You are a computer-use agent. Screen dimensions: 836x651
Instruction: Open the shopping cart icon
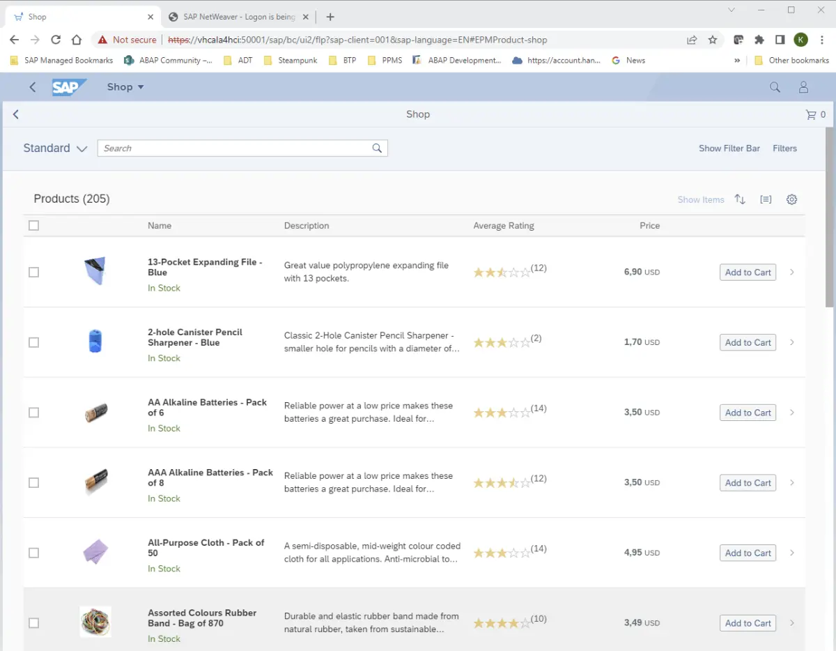point(811,114)
